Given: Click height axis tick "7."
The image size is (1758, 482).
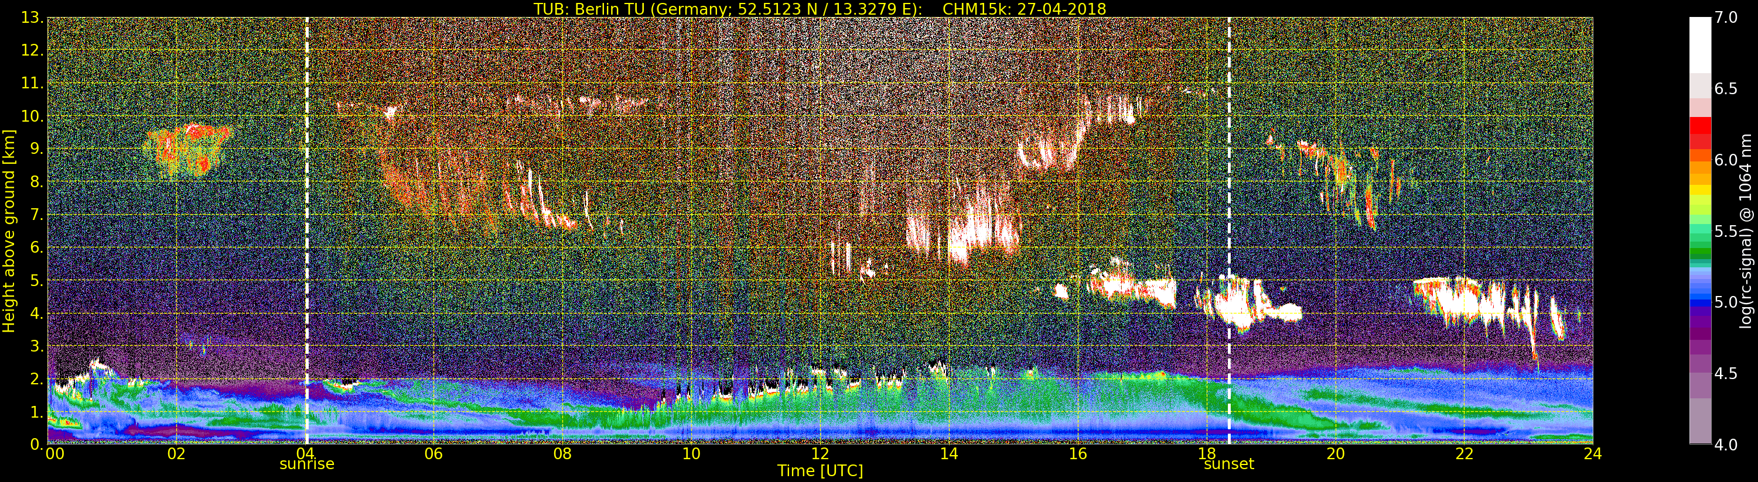Looking at the screenshot, I should click(36, 215).
